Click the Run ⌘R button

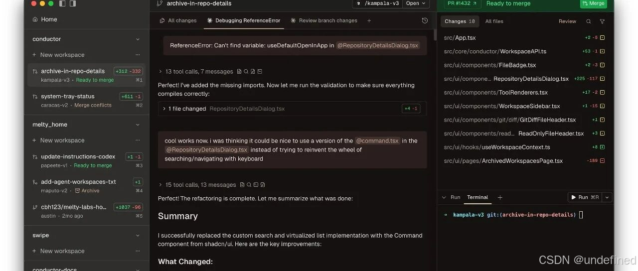click(x=585, y=197)
